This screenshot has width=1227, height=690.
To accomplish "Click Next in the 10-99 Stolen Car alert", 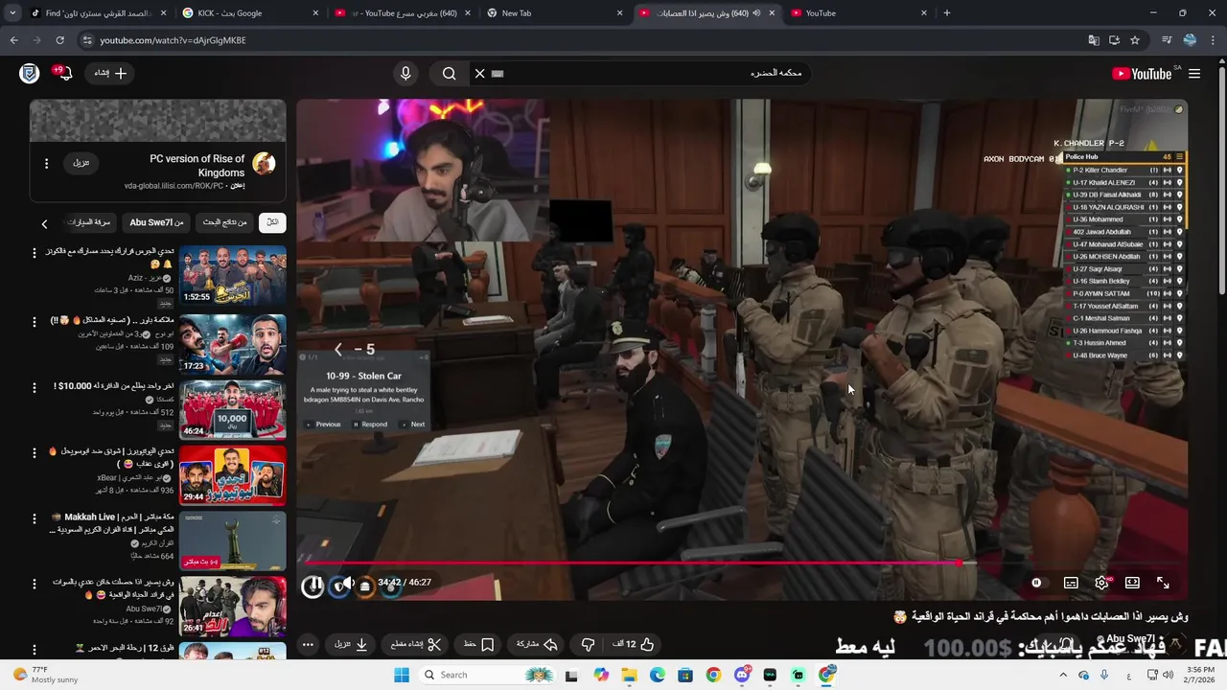I will pyautogui.click(x=414, y=425).
